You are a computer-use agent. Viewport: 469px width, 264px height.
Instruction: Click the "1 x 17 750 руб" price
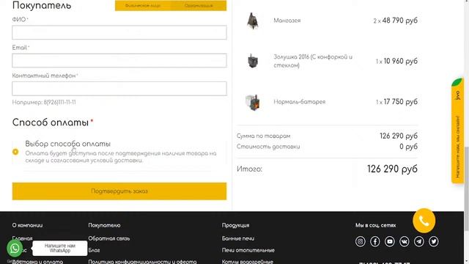[x=396, y=102]
